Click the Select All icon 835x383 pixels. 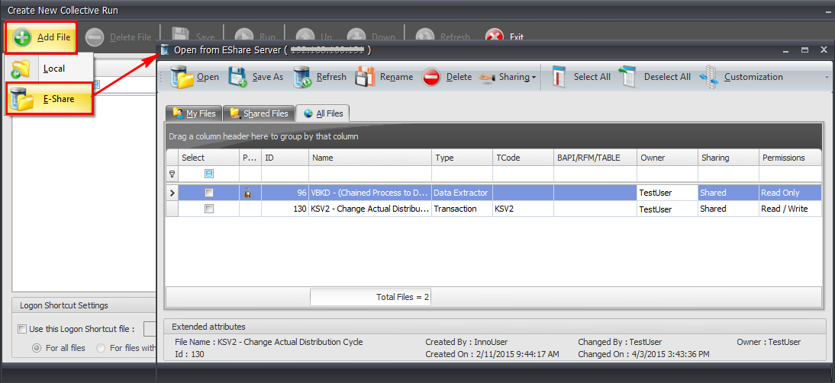tap(559, 77)
